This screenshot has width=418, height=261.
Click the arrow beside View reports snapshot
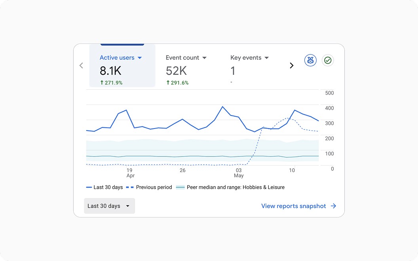click(x=333, y=206)
